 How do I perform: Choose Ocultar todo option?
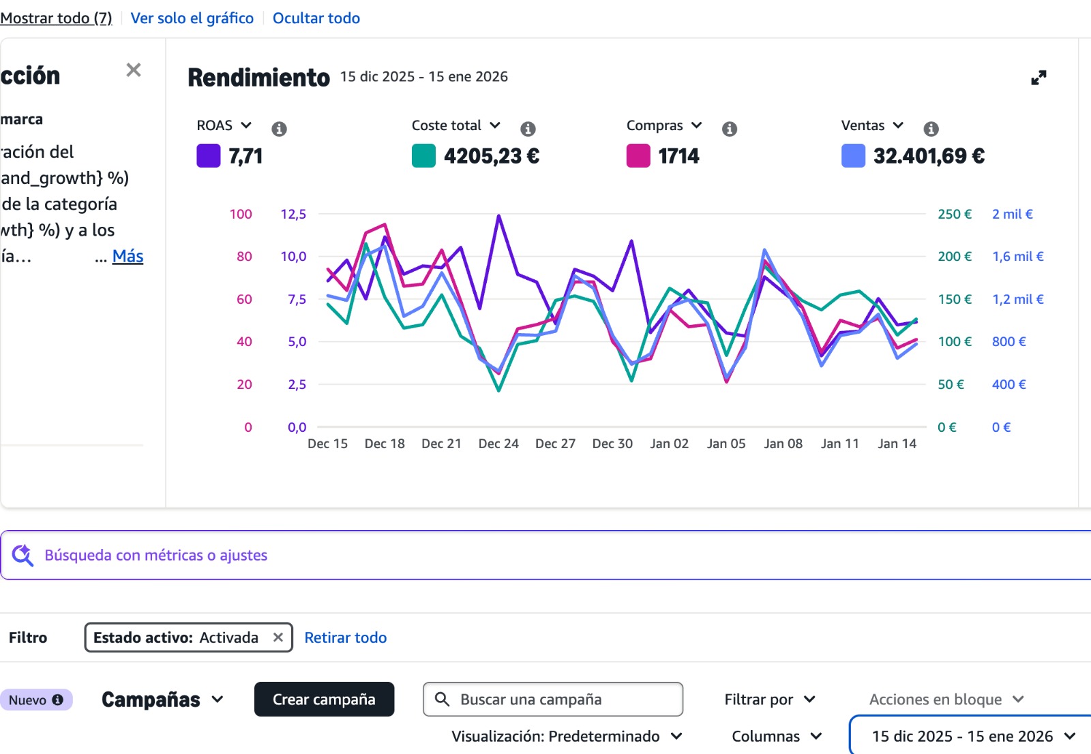pos(316,18)
